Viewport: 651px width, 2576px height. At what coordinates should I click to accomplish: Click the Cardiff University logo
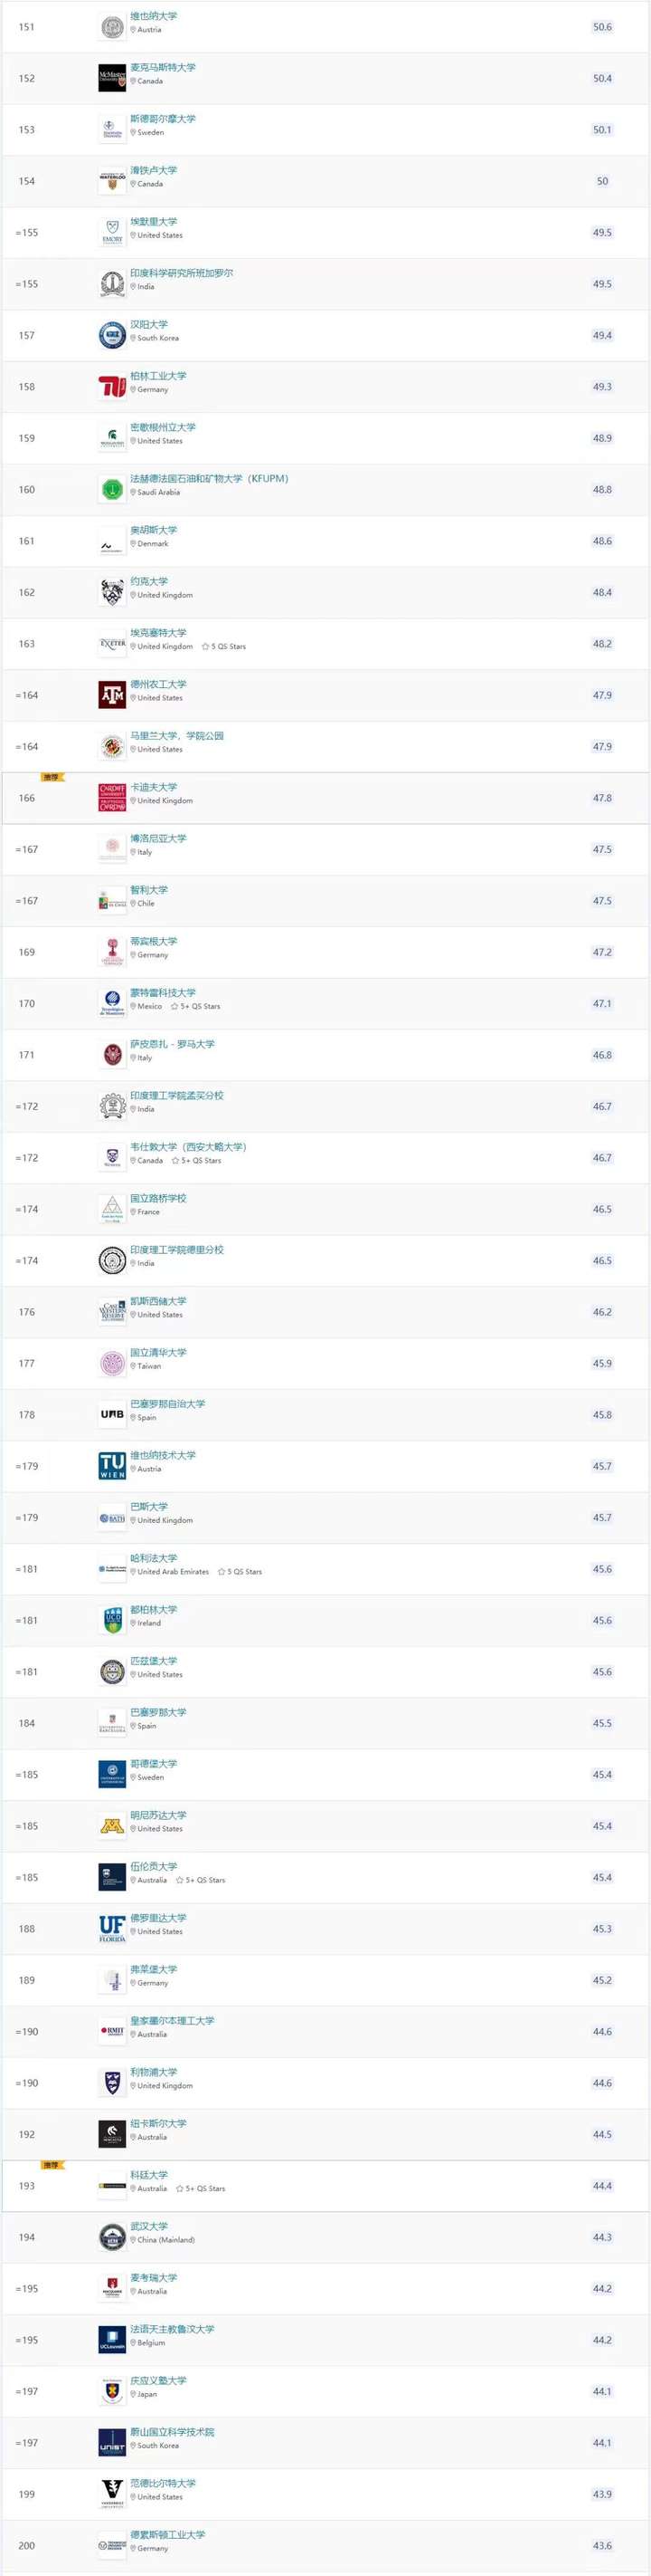[x=112, y=798]
